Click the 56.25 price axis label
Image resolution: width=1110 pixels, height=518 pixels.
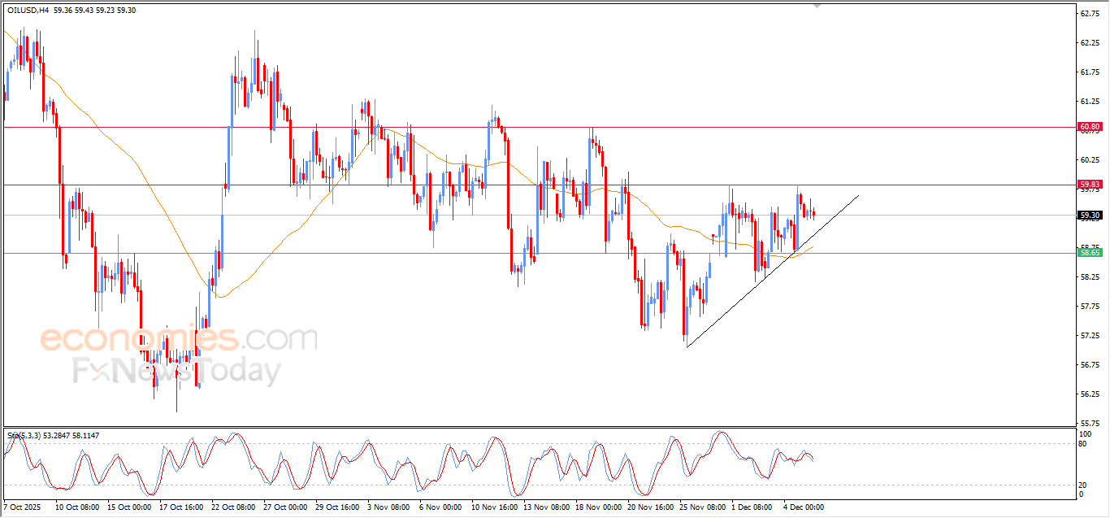1090,394
